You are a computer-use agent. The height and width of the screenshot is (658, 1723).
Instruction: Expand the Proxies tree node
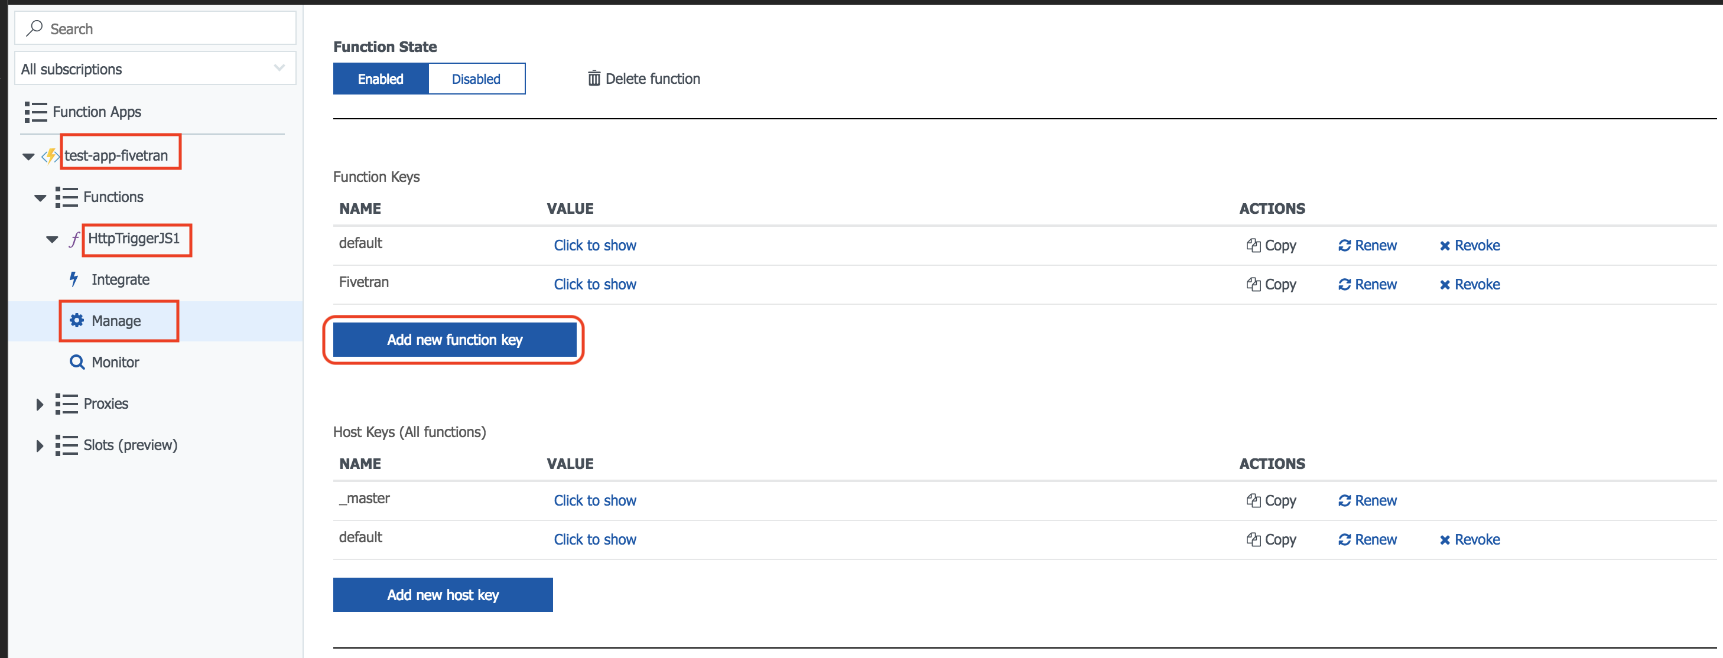coord(40,404)
